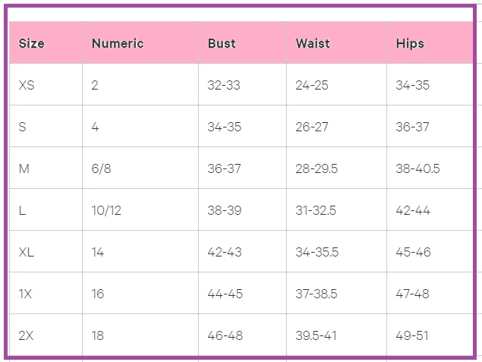Click the bust measurement 32-33
The height and width of the screenshot is (362, 482).
(224, 85)
